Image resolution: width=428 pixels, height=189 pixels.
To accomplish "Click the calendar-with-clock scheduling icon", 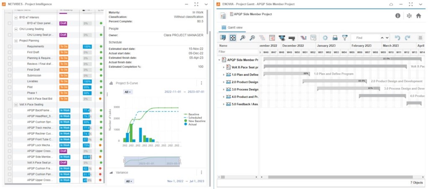I will pos(313,38).
